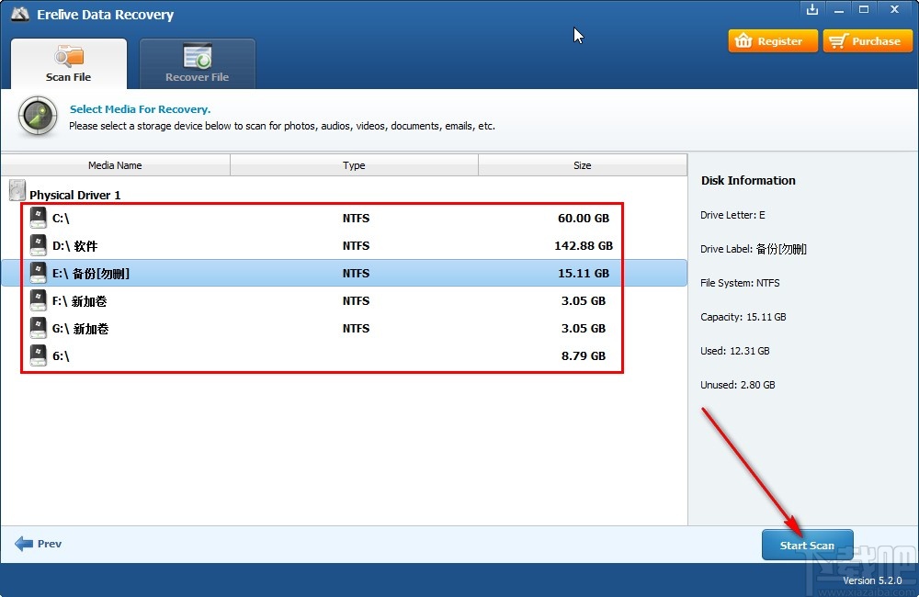Click the C:\ drive icon

click(x=38, y=219)
